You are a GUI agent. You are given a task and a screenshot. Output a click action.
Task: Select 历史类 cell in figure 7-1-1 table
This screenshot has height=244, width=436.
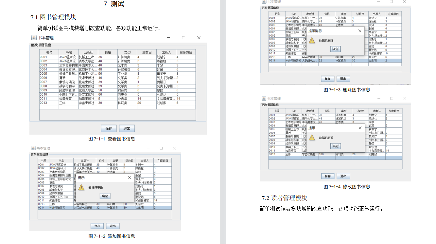coord(127,94)
